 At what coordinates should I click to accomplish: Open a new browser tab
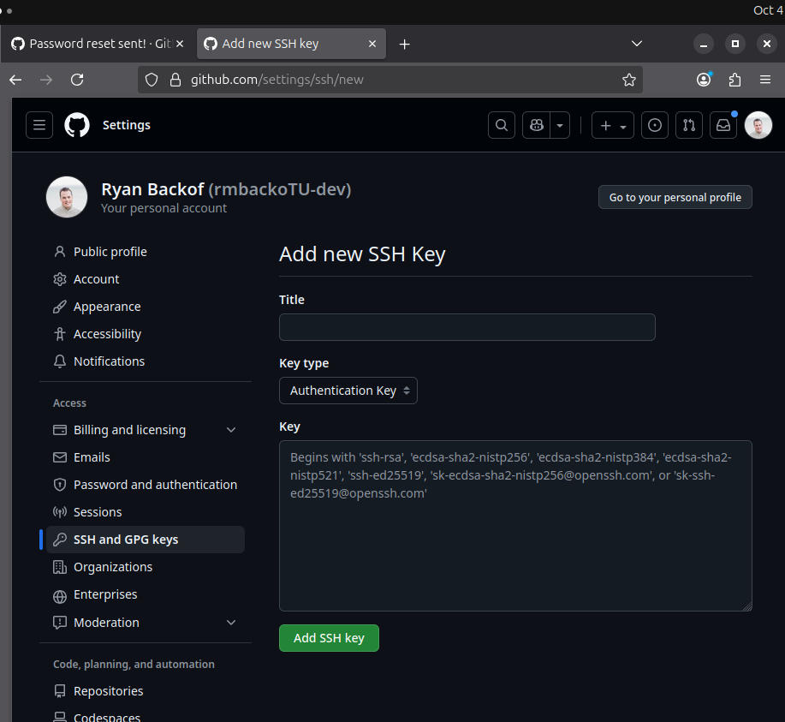click(405, 45)
